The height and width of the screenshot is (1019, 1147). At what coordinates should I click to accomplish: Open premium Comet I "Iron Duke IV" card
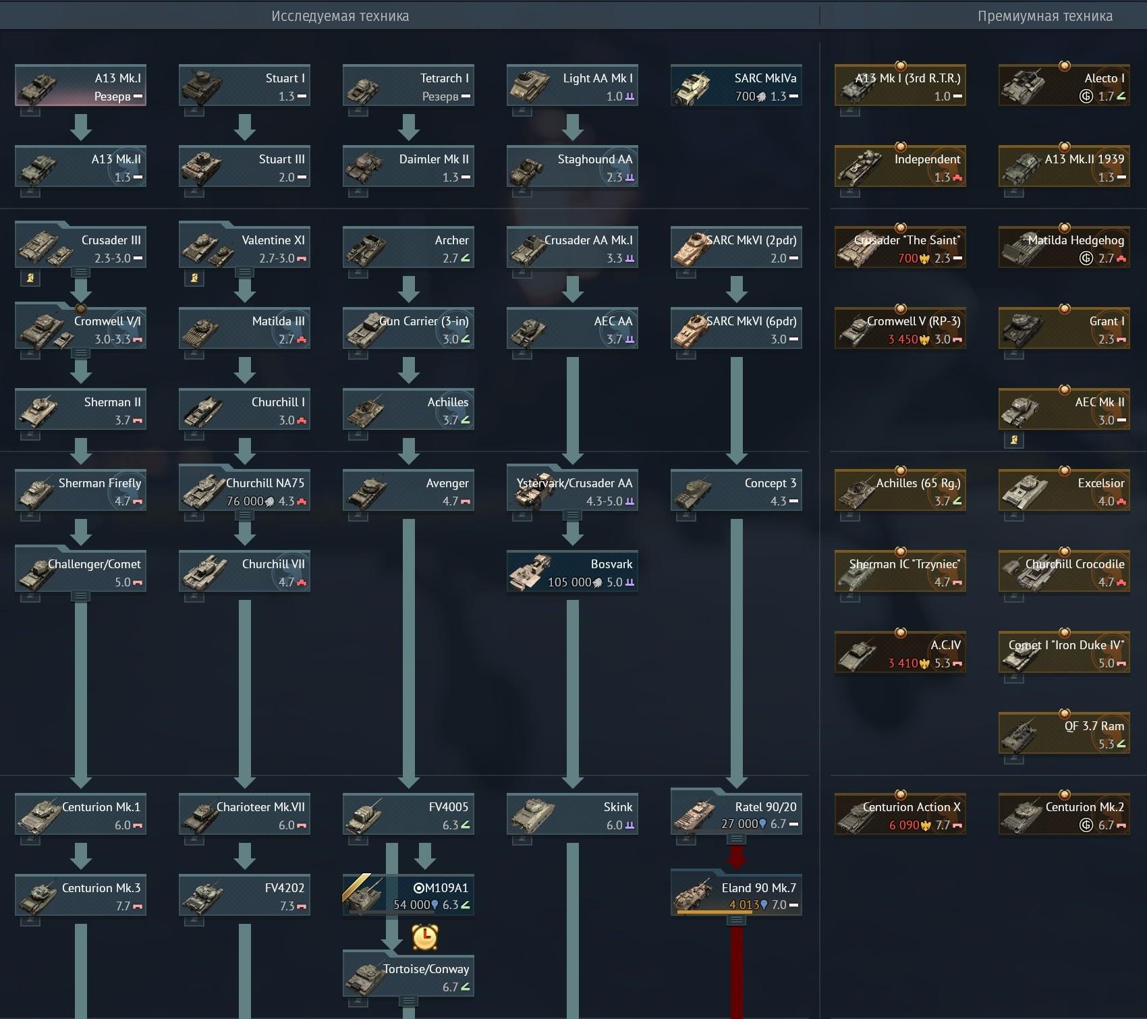click(1064, 653)
